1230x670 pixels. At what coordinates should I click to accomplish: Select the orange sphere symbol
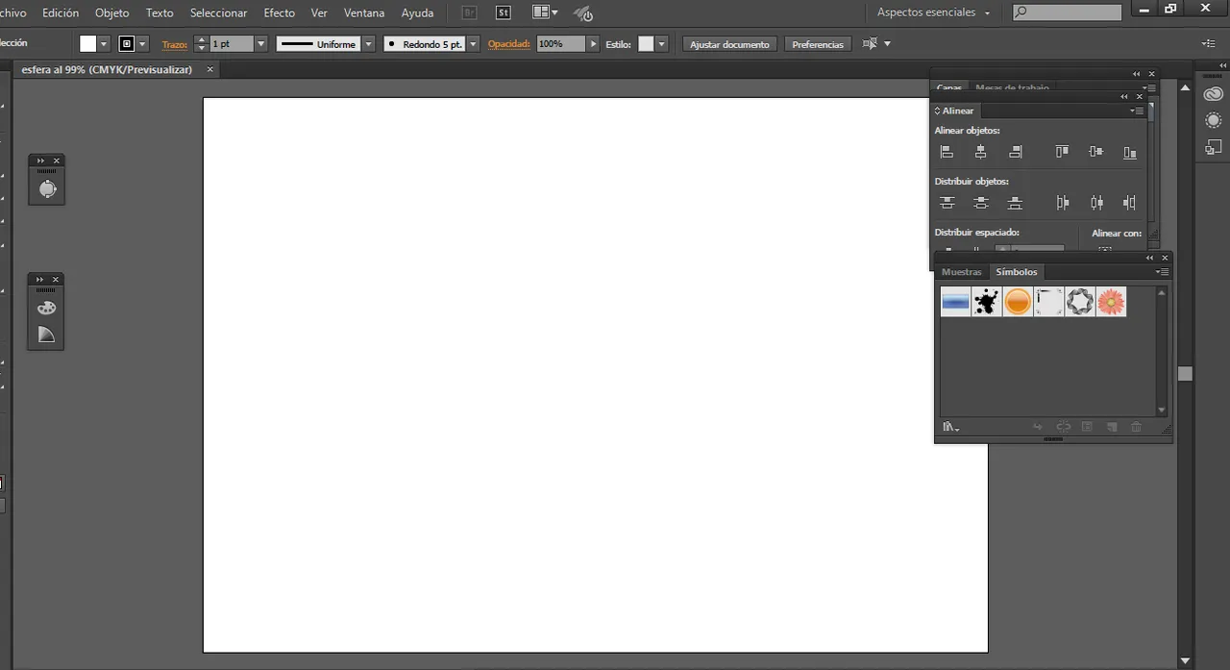tap(1017, 303)
